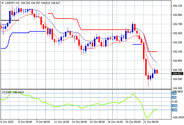Screen dimensions: 184x125
Task: Click the 21 Oct 08:00 time label
Action: (151, 122)
